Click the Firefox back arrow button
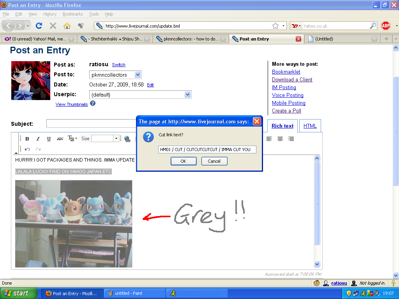Image resolution: width=399 pixels, height=299 pixels. (9, 26)
